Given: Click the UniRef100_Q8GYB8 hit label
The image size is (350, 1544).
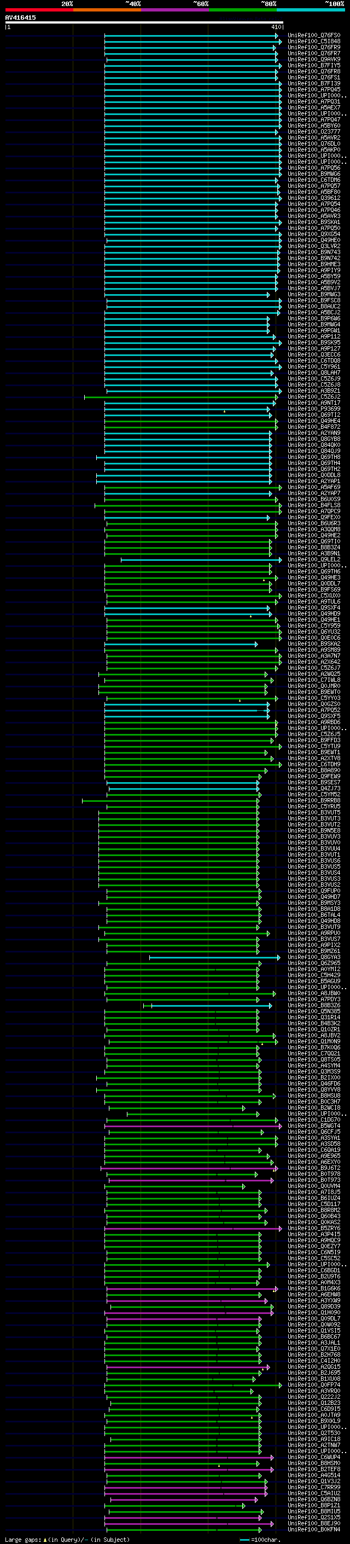Looking at the screenshot, I should [314, 439].
